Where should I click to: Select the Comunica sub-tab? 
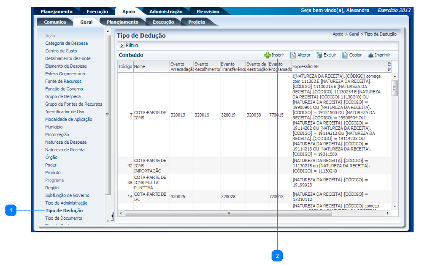pos(55,22)
